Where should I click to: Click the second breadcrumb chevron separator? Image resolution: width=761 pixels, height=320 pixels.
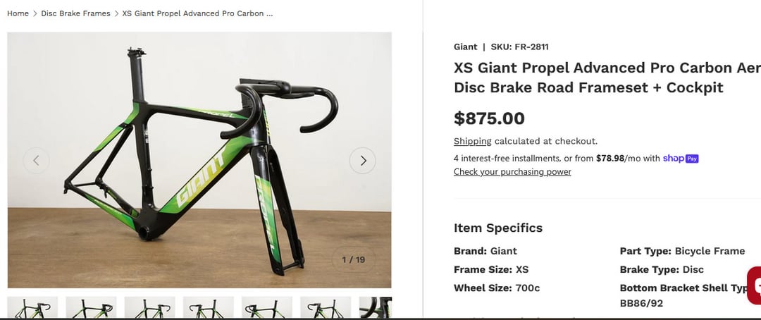click(116, 13)
